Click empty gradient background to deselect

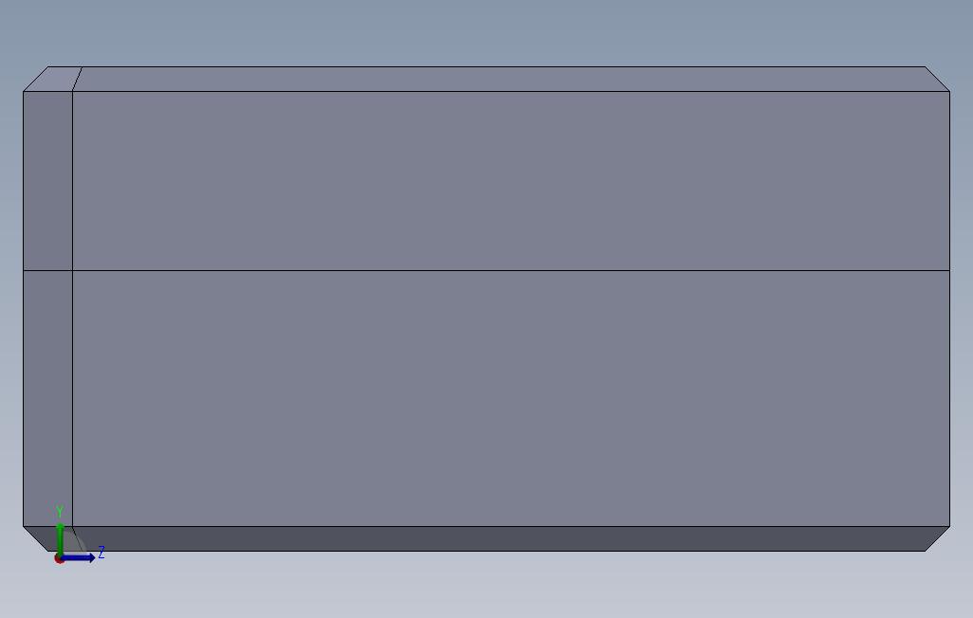[x=486, y=31]
